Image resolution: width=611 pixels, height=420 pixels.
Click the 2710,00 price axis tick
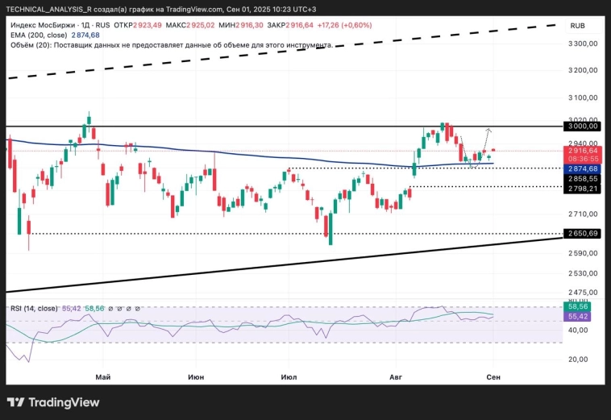pyautogui.click(x=583, y=214)
